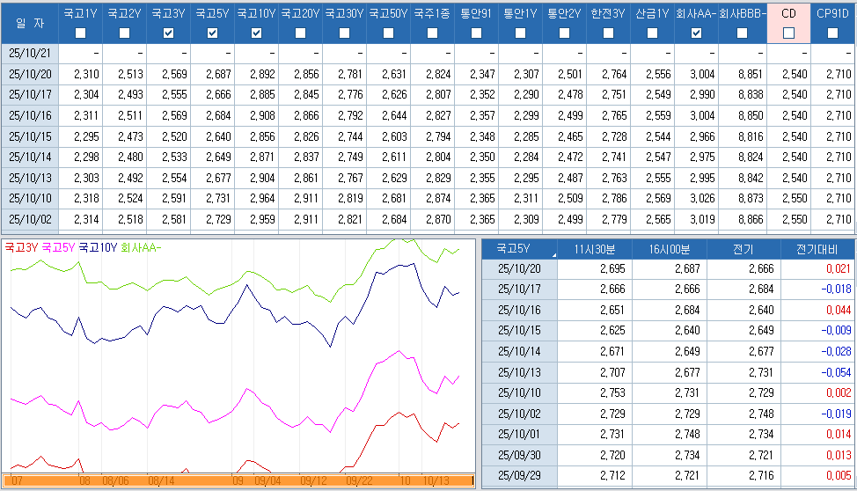Select the 25/10/20 row in top table
Image resolution: width=857 pixels, height=491 pixels.
click(x=30, y=74)
